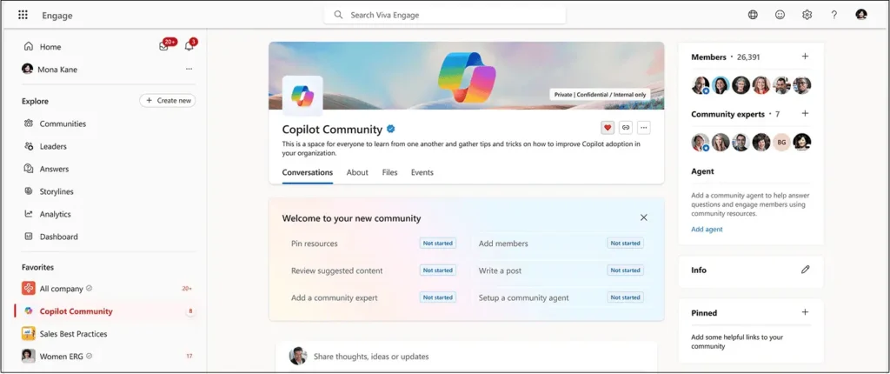890x374 pixels.
Task: Click the Add agent link
Action: [x=707, y=229]
